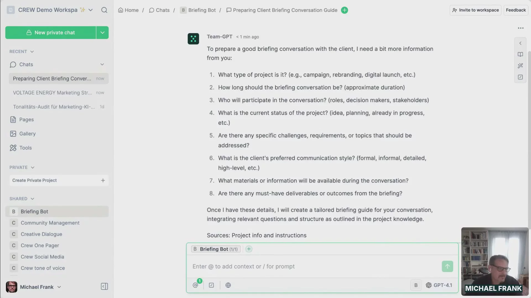Screen dimensions: 531x298
Task: Start a New private chat
Action: click(51, 33)
